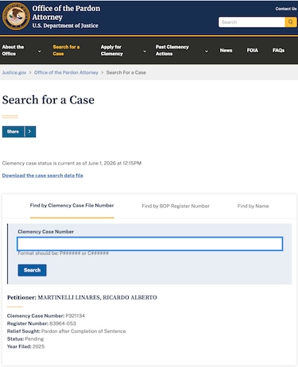Screen dimensions: 298x367
Task: Focus the site search field in header
Action: click(252, 22)
